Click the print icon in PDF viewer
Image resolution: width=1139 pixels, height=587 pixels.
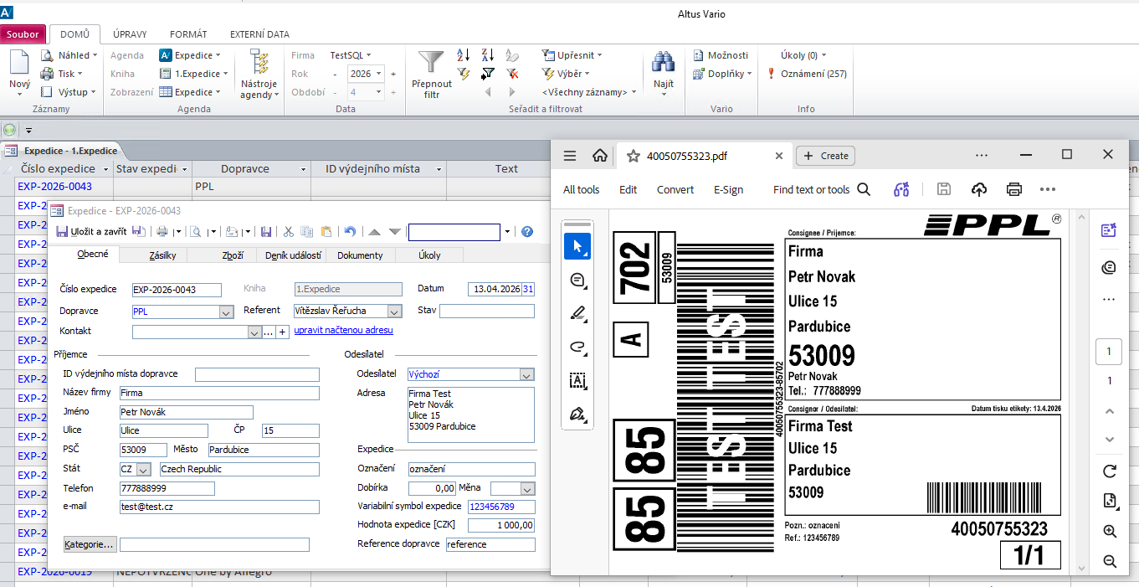(1014, 189)
